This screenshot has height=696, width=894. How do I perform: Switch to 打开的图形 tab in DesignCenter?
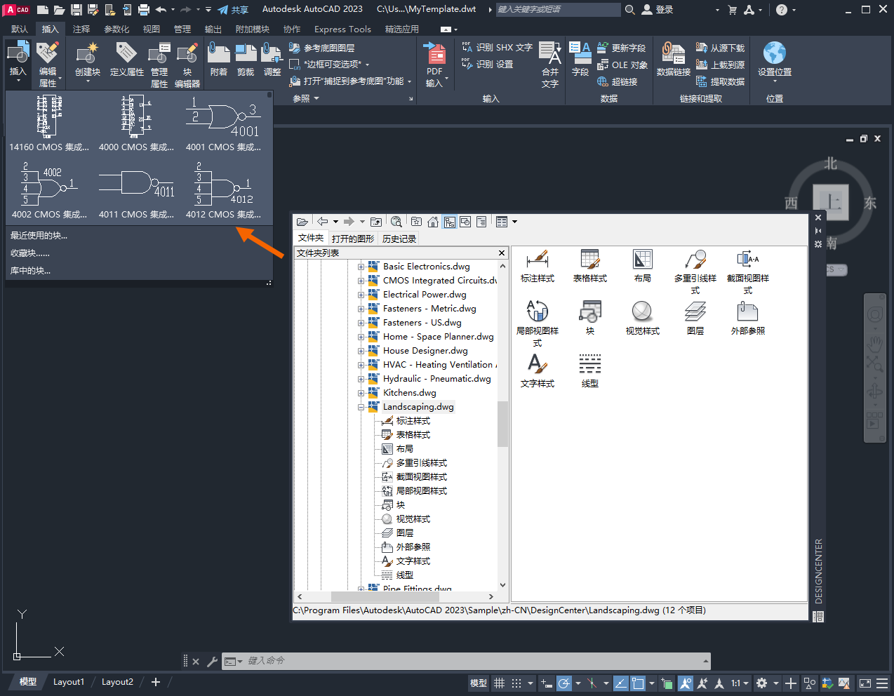[353, 239]
